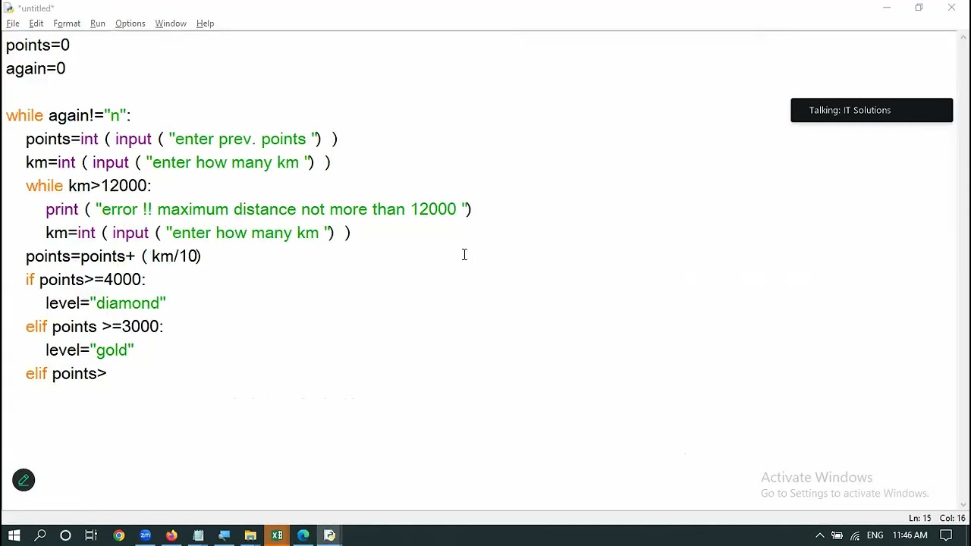This screenshot has height=546, width=971.
Task: Open File Explorer from the taskbar
Action: pos(250,535)
